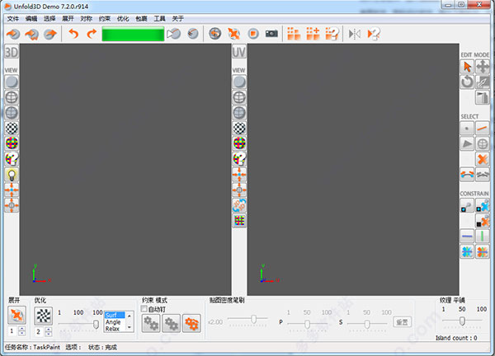The image size is (495, 356).
Task: Select polygon mode triangle icon
Action: [467, 143]
